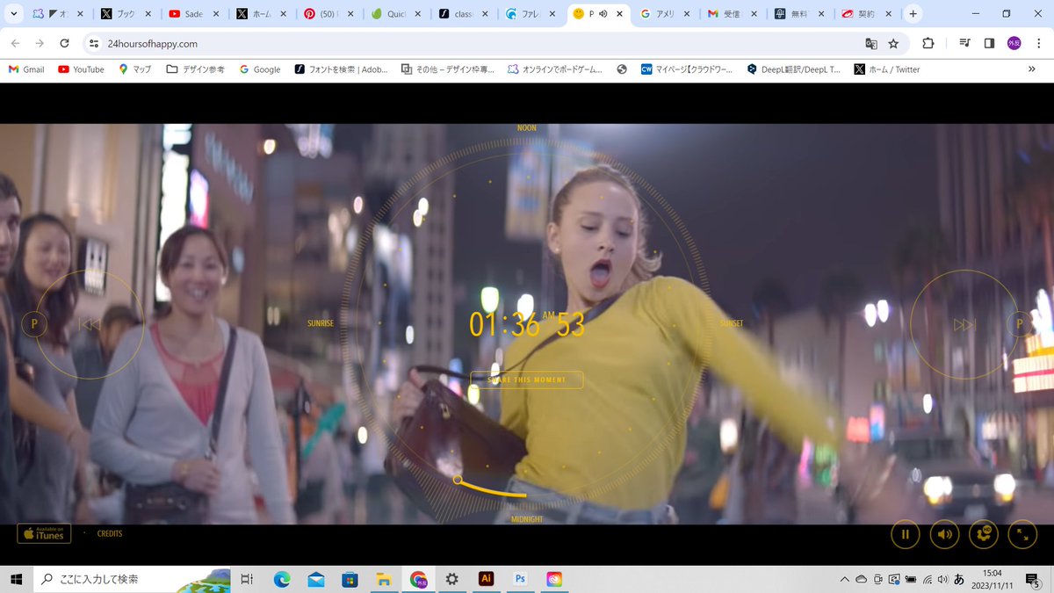Image resolution: width=1054 pixels, height=593 pixels.
Task: Open the DeepL翻訳 bookmark
Action: [x=793, y=69]
